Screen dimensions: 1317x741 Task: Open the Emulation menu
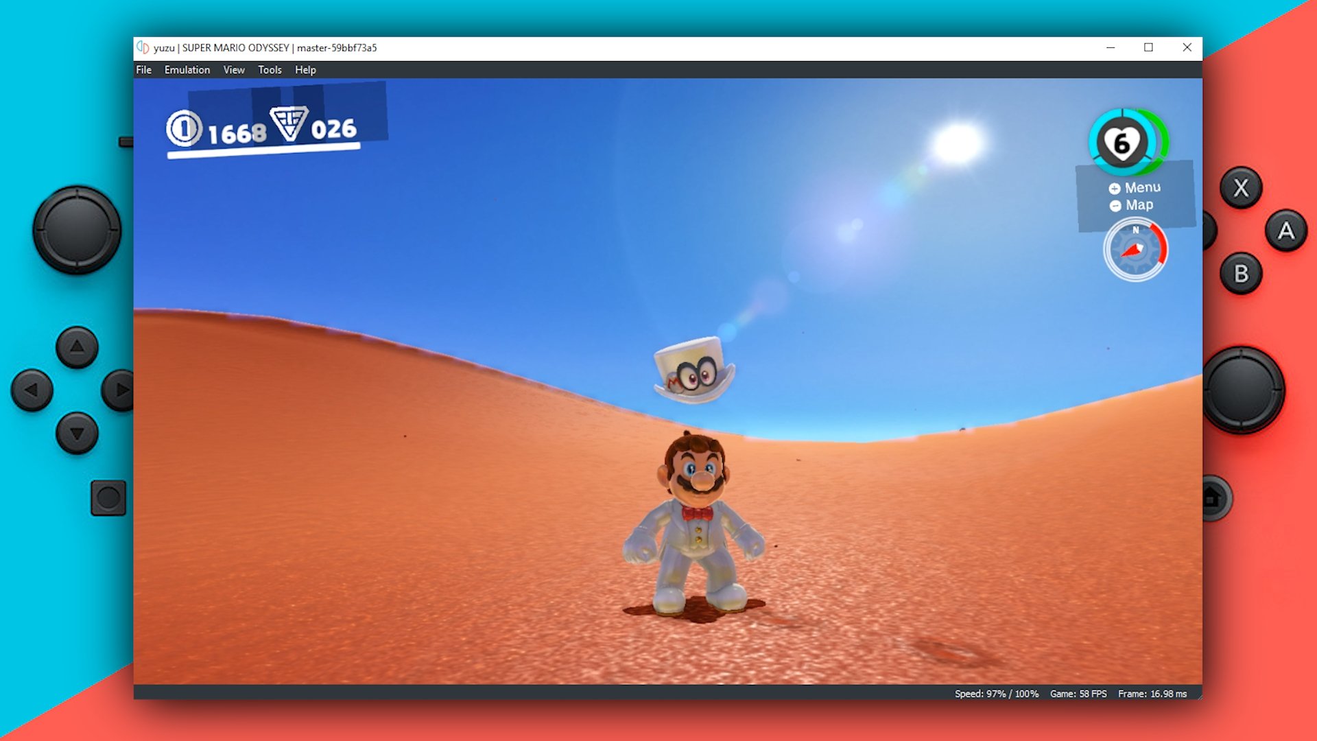pyautogui.click(x=187, y=70)
